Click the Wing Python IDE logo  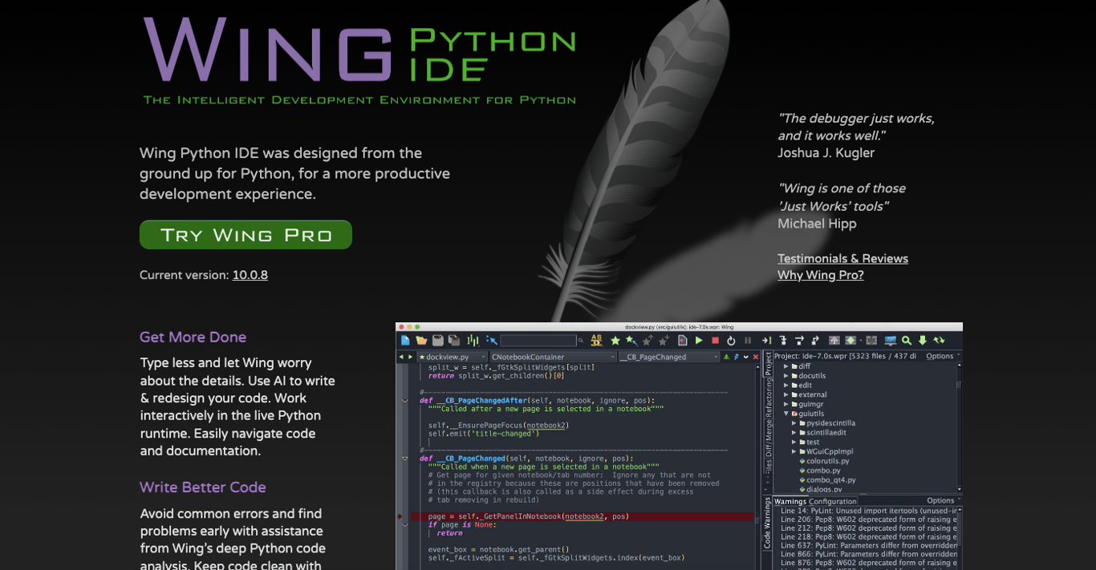(x=359, y=62)
